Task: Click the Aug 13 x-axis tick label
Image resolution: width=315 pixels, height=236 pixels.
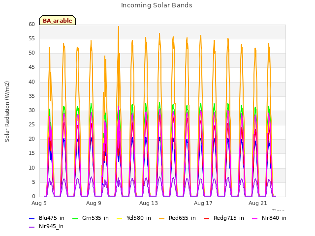Action: click(149, 203)
